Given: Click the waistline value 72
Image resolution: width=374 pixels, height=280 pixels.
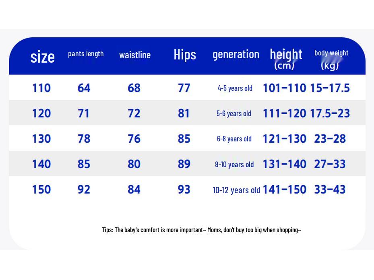Looking at the screenshot, I should pyautogui.click(x=134, y=113).
